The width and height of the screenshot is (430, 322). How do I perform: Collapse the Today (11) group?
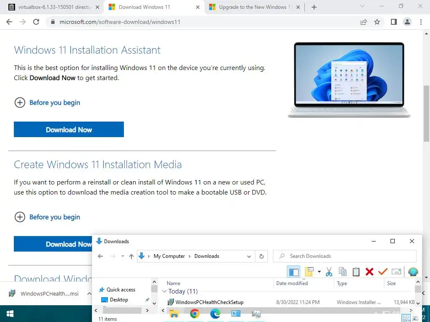click(164, 291)
